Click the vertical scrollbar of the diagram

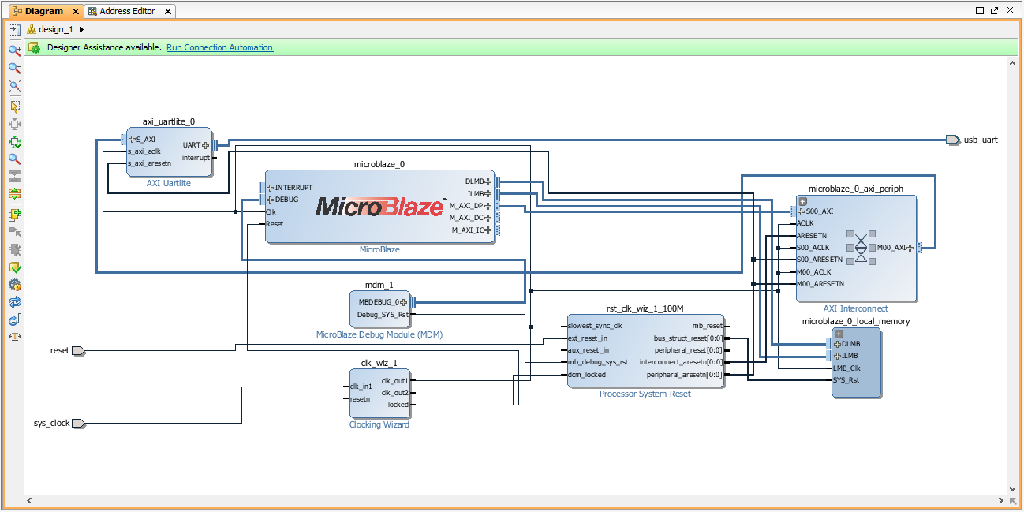pyautogui.click(x=1013, y=276)
